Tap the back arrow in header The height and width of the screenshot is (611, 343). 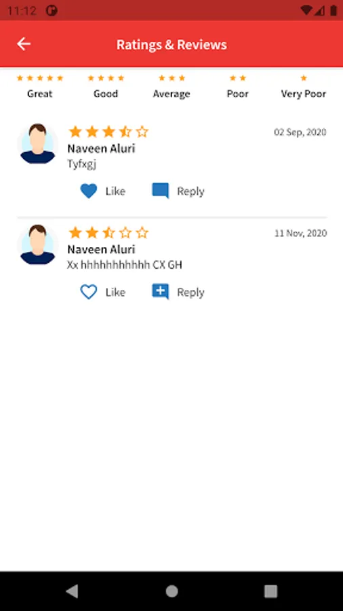click(24, 44)
